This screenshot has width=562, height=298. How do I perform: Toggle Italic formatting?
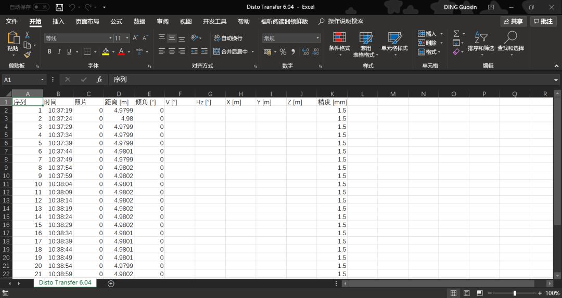[59, 51]
